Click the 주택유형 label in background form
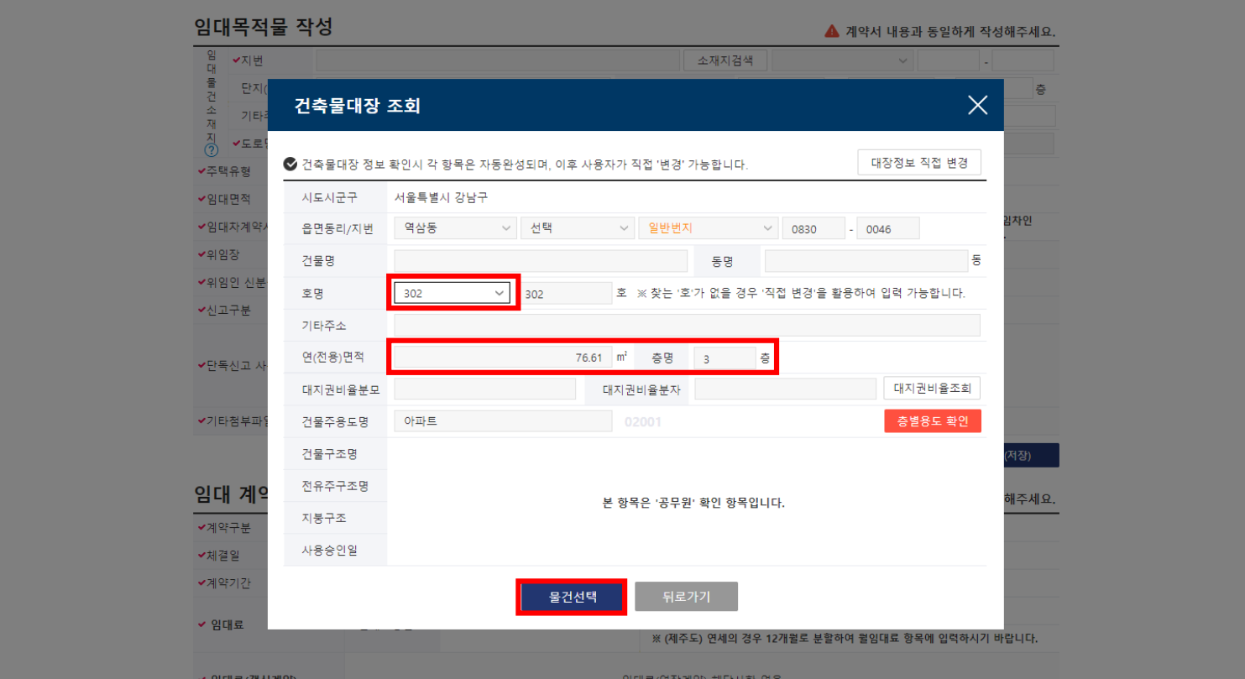Viewport: 1245px width, 679px height. pos(228,171)
